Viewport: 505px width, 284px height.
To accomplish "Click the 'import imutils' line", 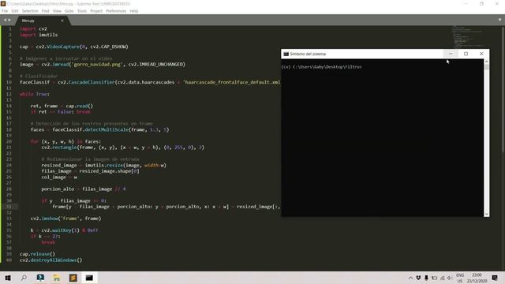I will pyautogui.click(x=39, y=35).
